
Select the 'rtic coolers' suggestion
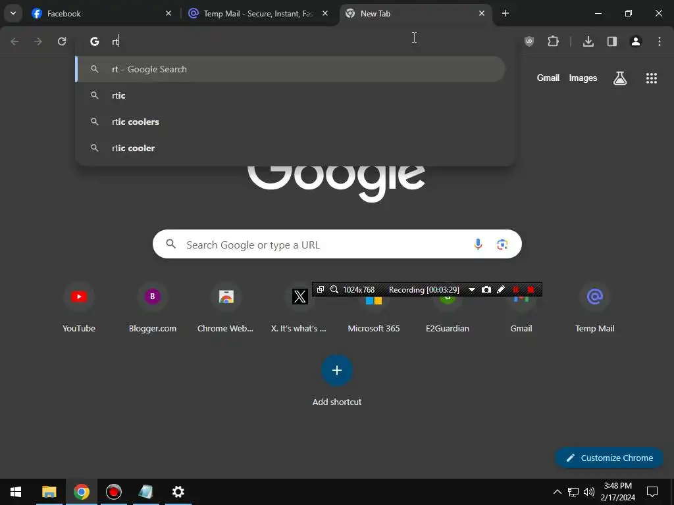click(290, 122)
